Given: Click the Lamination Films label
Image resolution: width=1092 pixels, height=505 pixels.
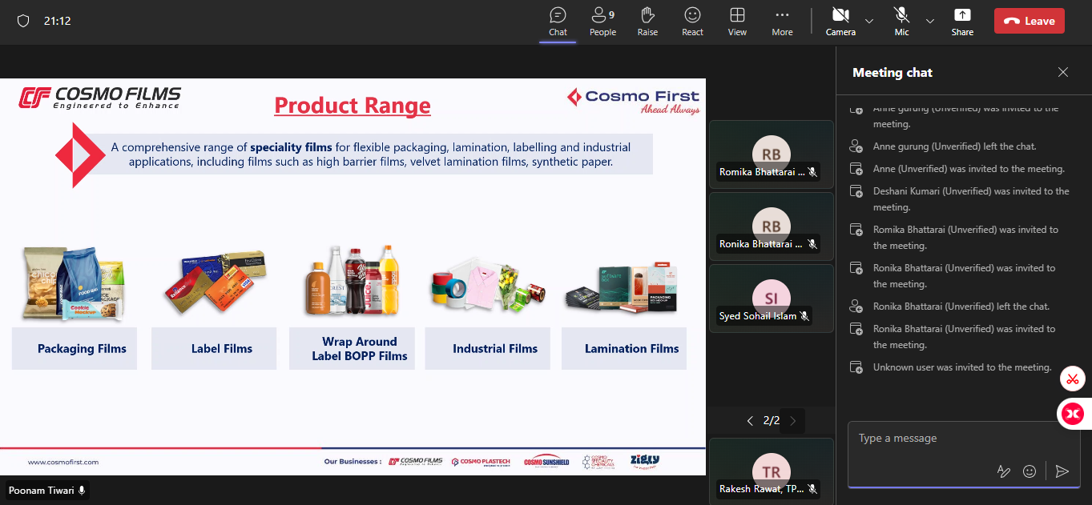Looking at the screenshot, I should [631, 348].
